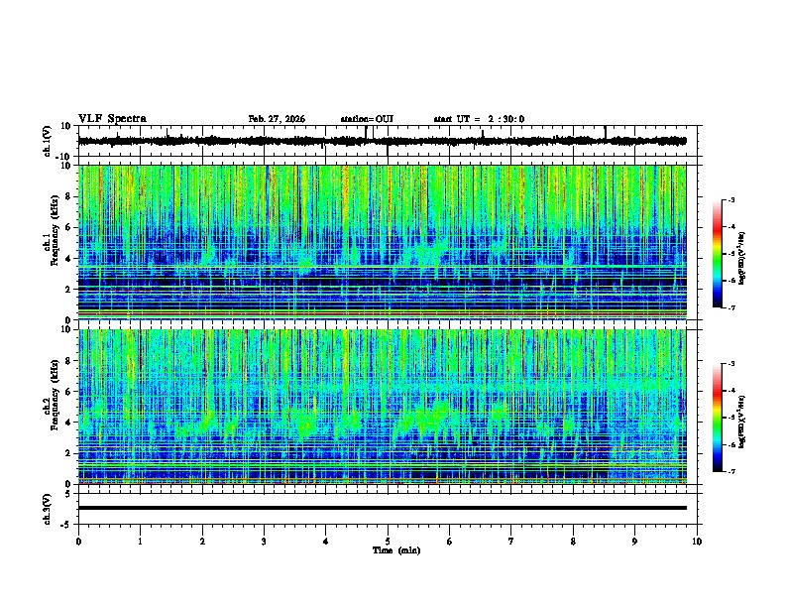Click the "-7" tick on ch.1 colorbar
Image resolution: width=785 pixels, height=607 pixels.
point(730,307)
